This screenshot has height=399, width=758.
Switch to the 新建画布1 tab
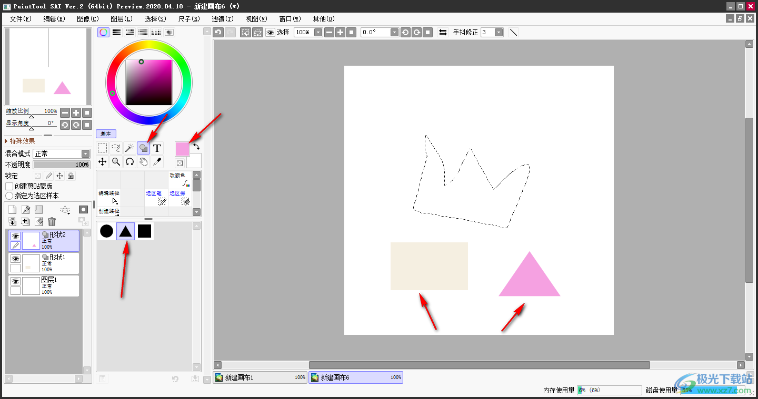[x=260, y=377]
